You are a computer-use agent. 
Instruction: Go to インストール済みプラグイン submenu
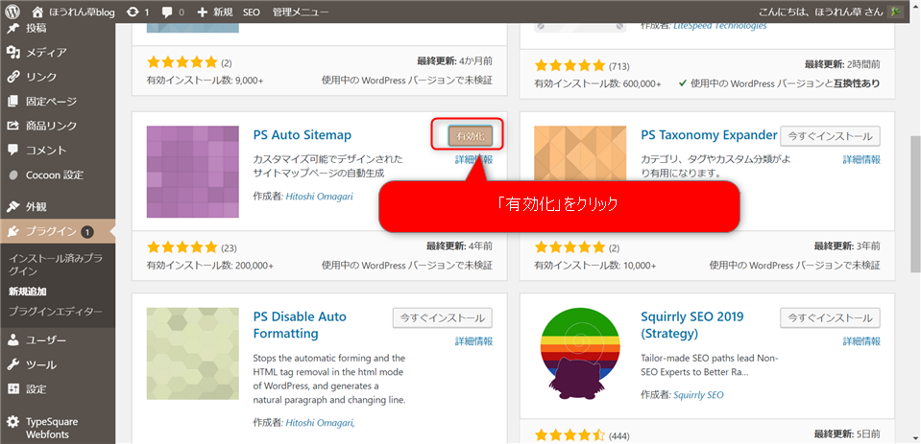pyautogui.click(x=55, y=265)
